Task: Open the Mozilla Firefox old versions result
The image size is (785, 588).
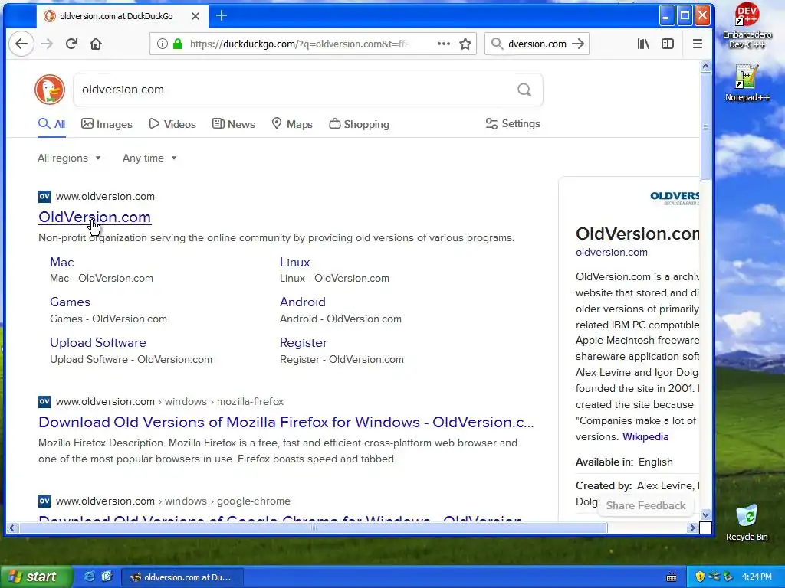Action: [287, 422]
